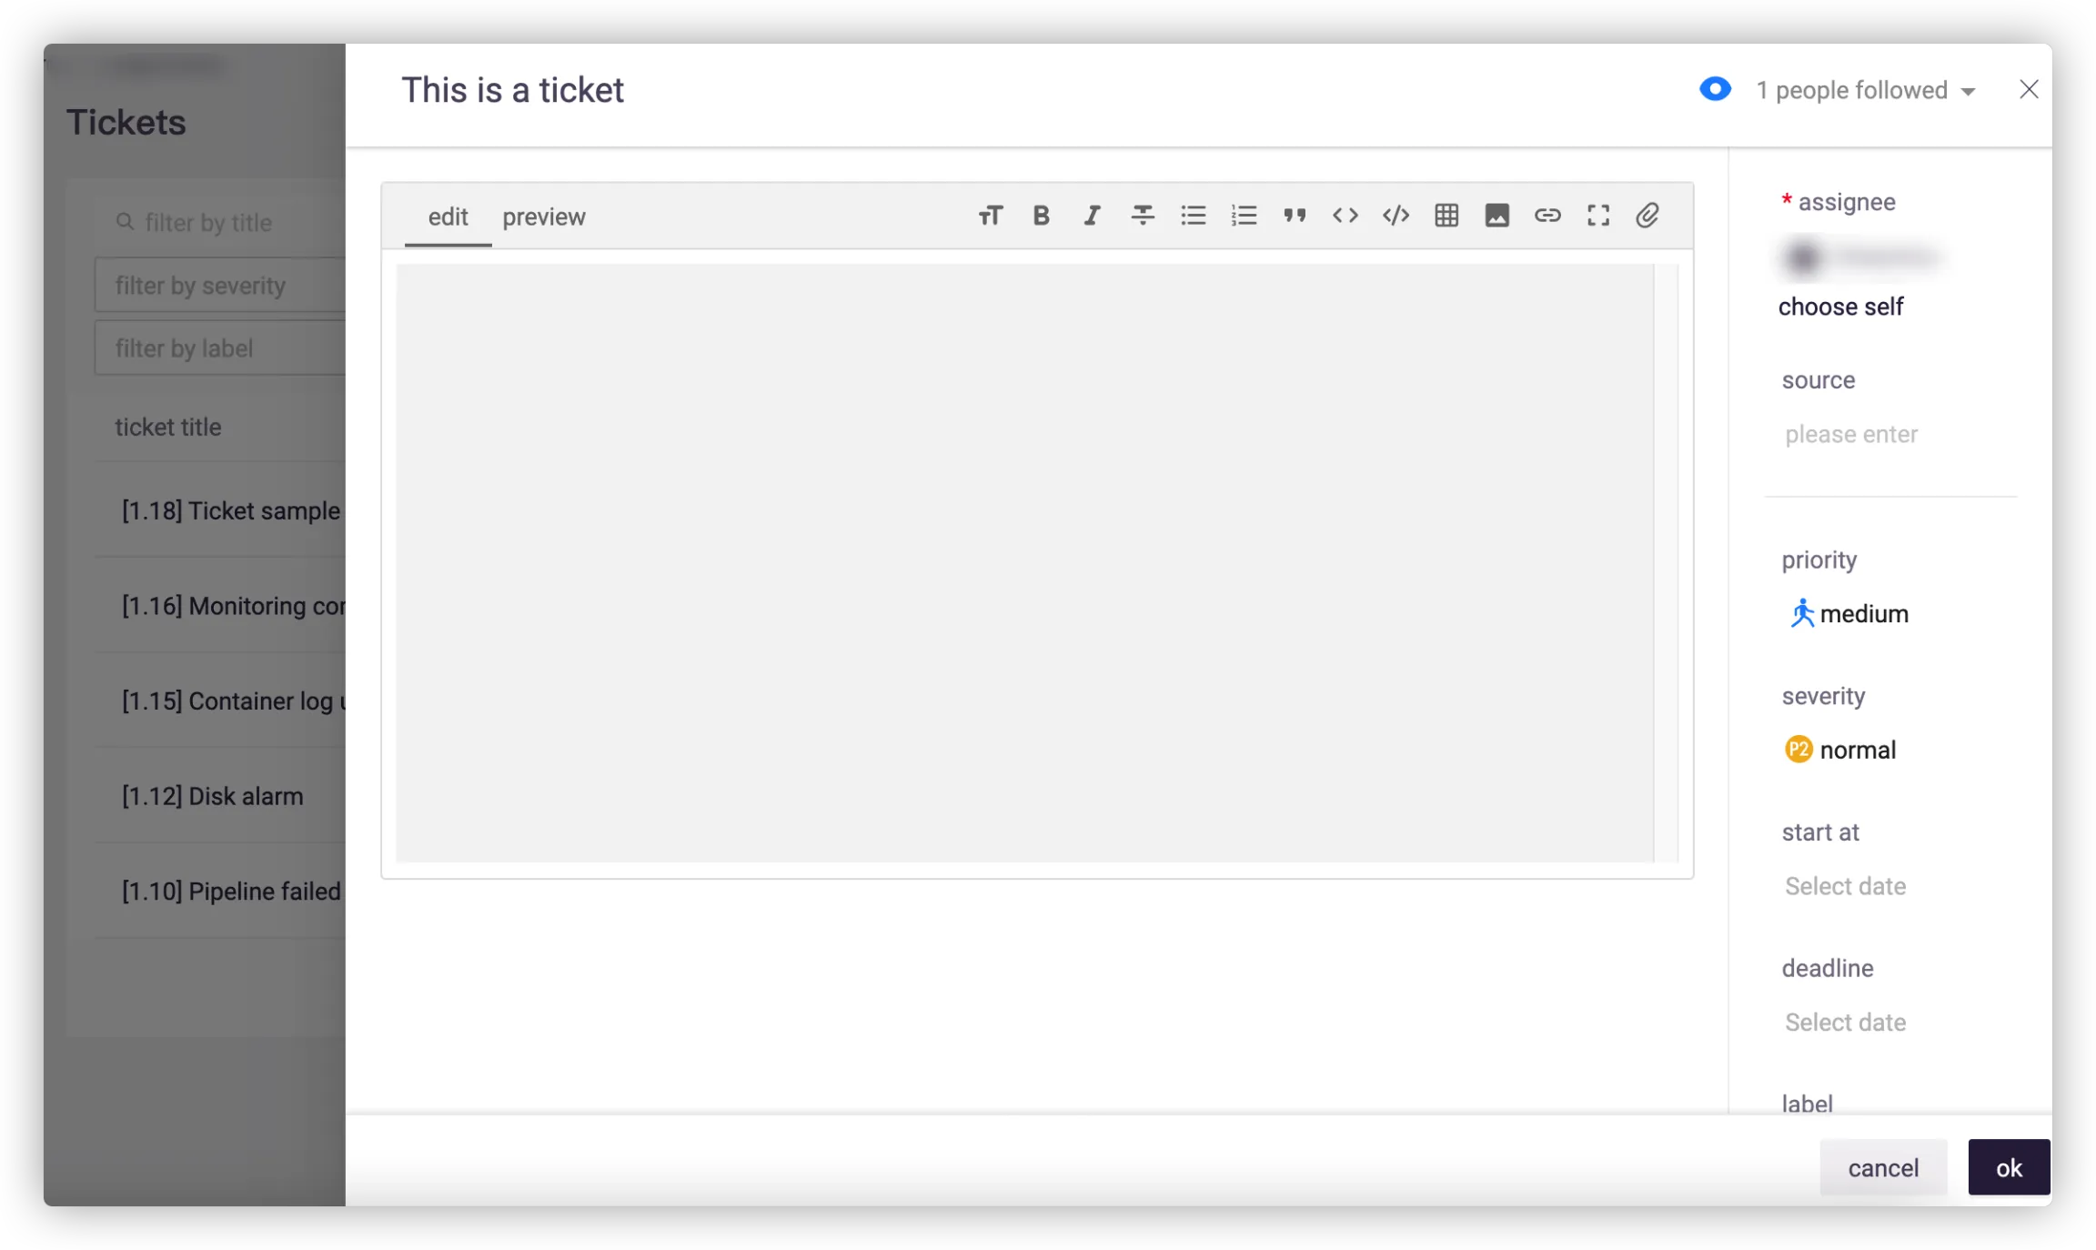Insert a hyperlink
This screenshot has width=2096, height=1250.
[x=1547, y=216]
